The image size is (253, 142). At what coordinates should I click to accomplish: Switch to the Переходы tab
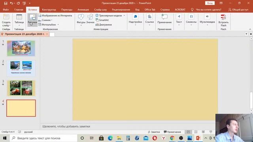click(67, 9)
